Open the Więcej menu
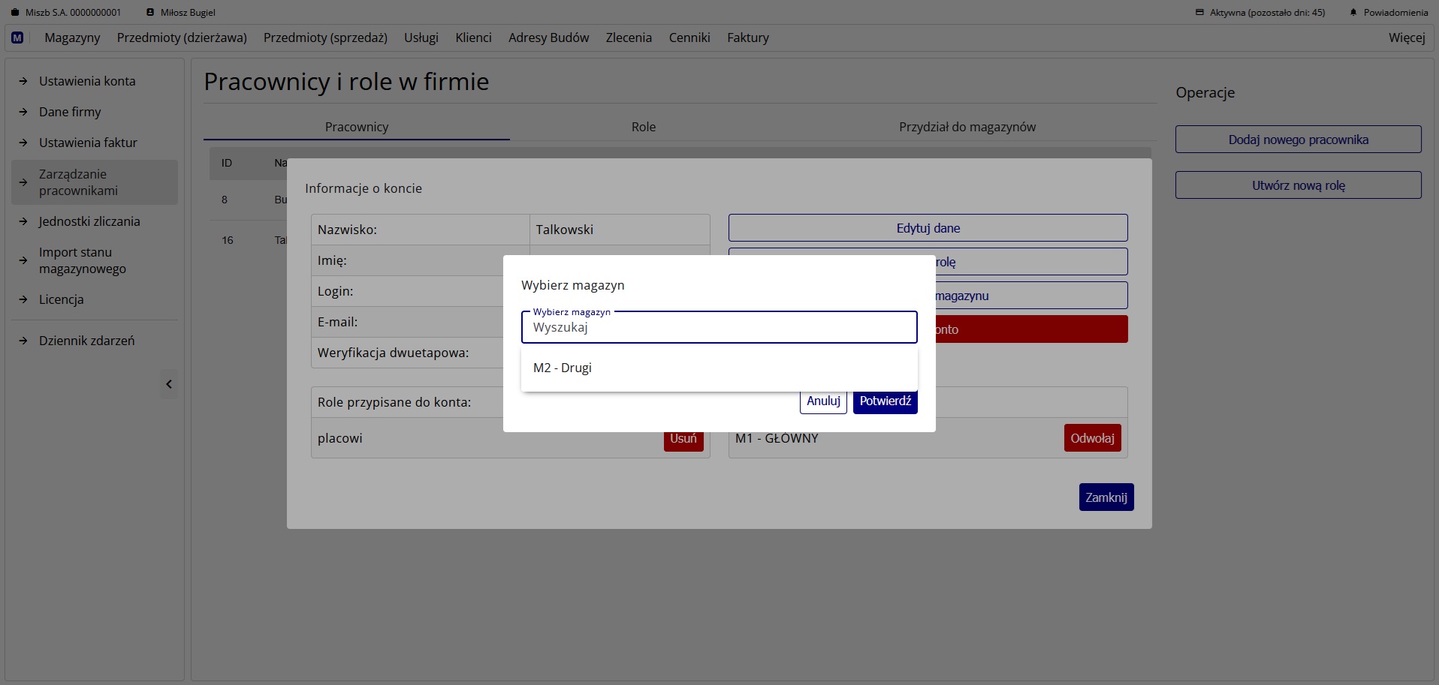 [x=1406, y=38]
